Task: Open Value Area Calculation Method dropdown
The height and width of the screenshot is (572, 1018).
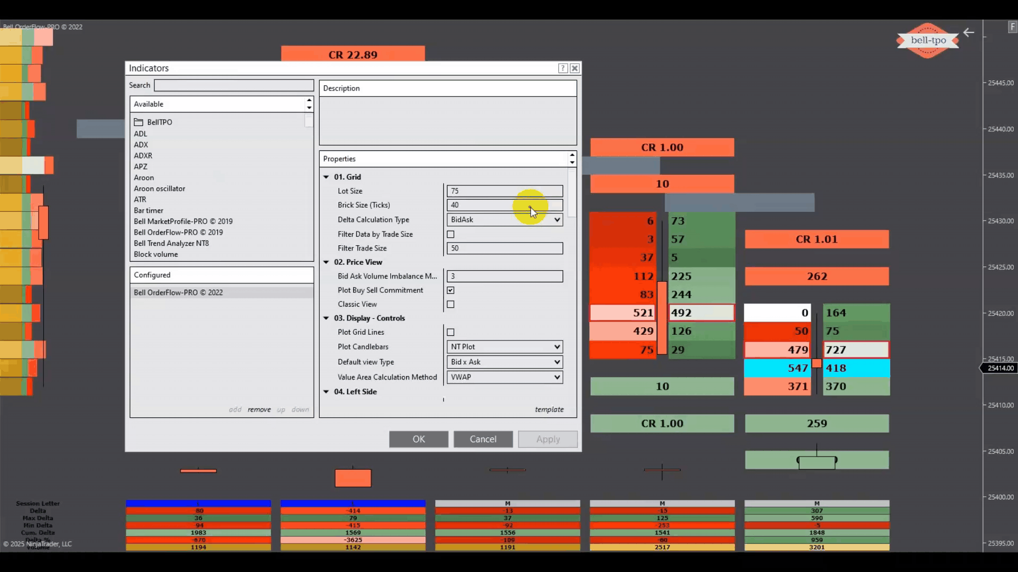Action: 557,377
